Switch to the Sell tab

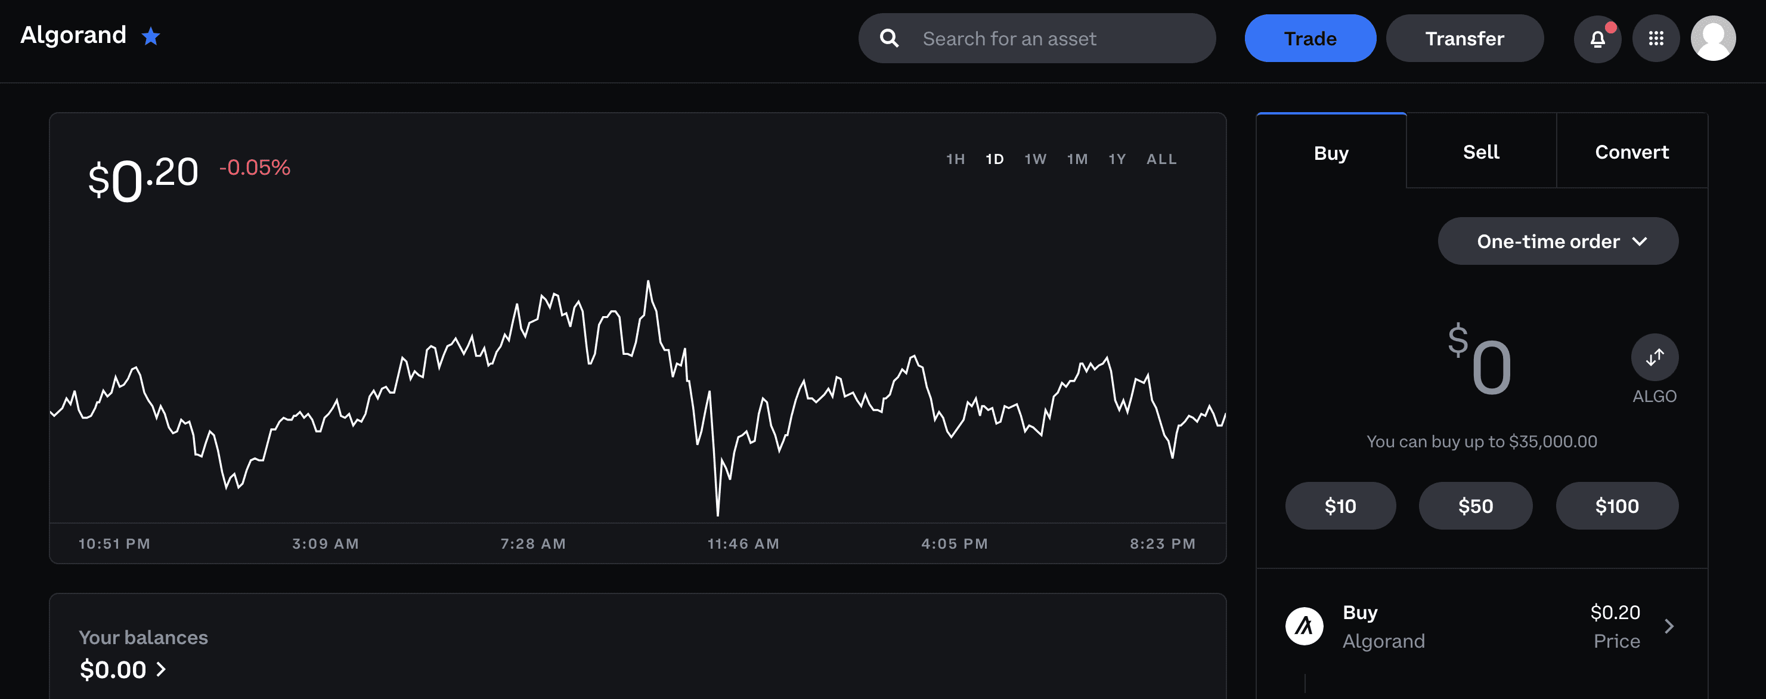[x=1482, y=151]
